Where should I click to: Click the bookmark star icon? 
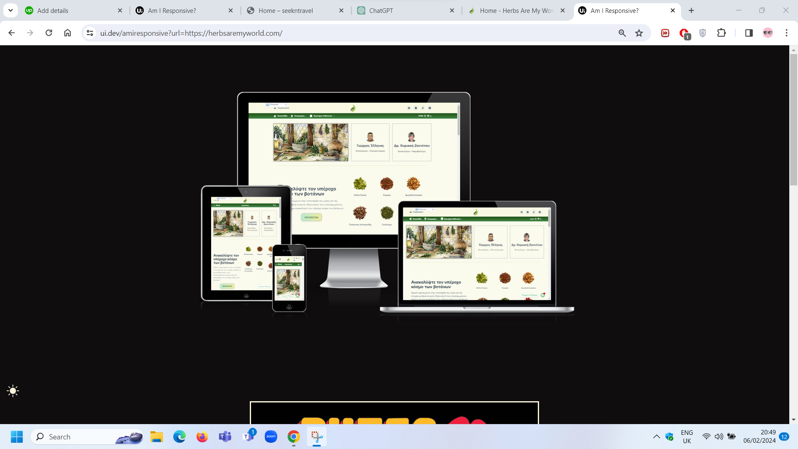tap(639, 33)
